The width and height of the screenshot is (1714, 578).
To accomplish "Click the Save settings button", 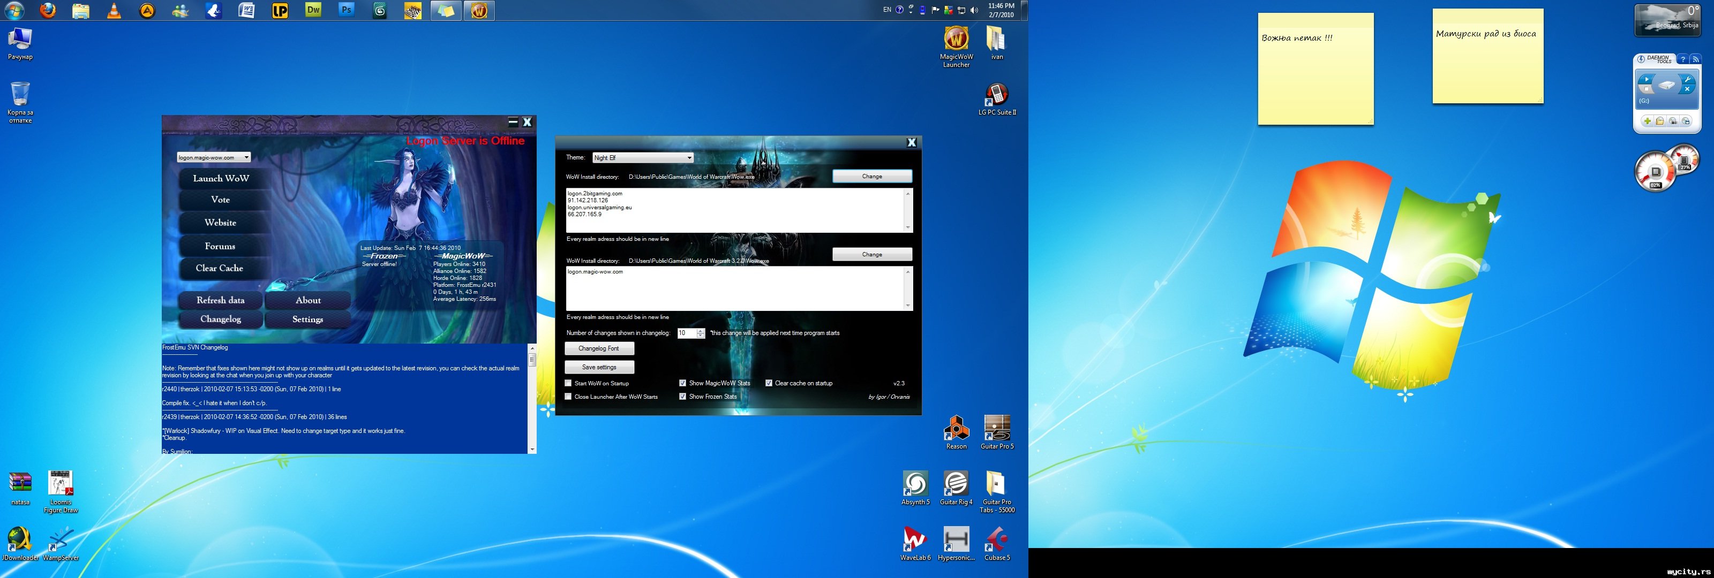I will click(599, 367).
